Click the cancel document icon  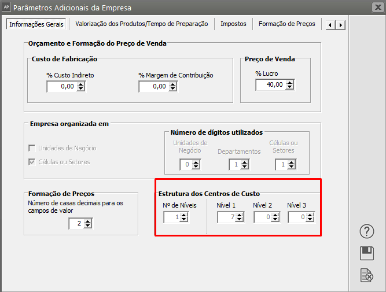(367, 275)
